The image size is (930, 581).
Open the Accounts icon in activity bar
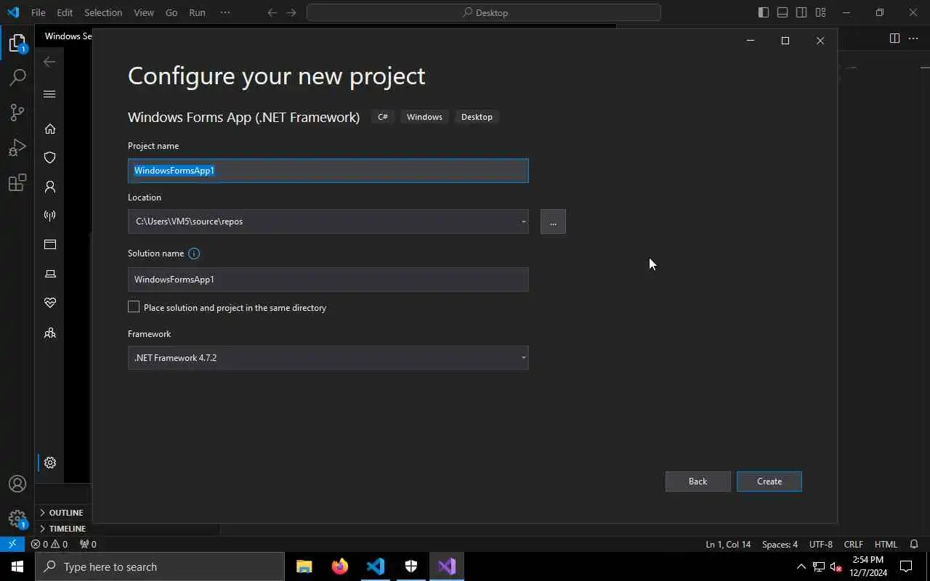[x=17, y=484]
